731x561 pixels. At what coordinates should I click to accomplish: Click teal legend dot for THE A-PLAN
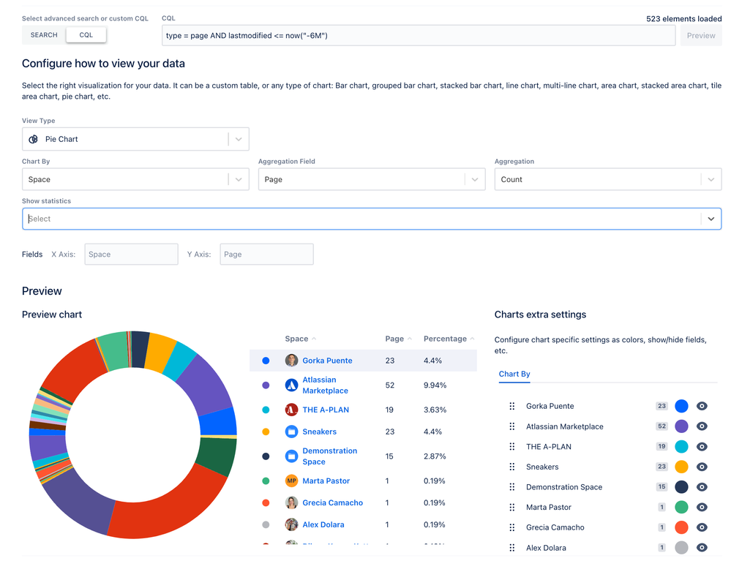266,410
